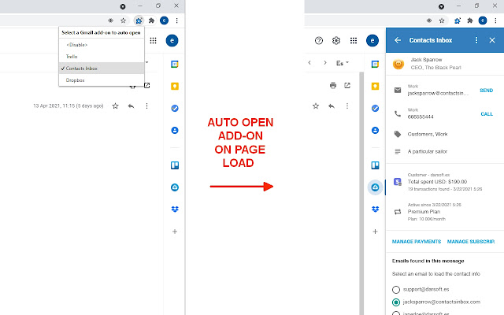Select support@darsoft.es radio option
This screenshot has width=504, height=315.
click(x=396, y=290)
